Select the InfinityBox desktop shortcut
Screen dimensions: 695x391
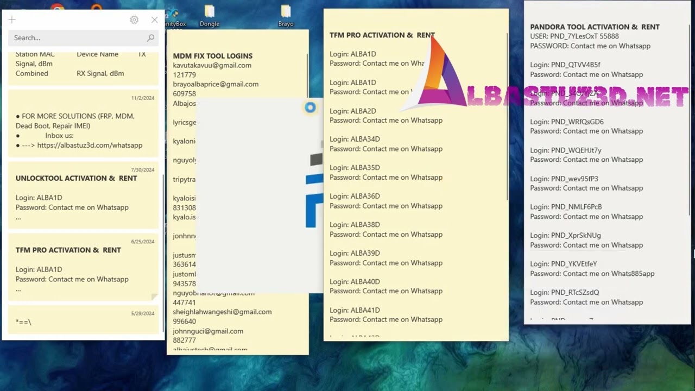(x=173, y=17)
